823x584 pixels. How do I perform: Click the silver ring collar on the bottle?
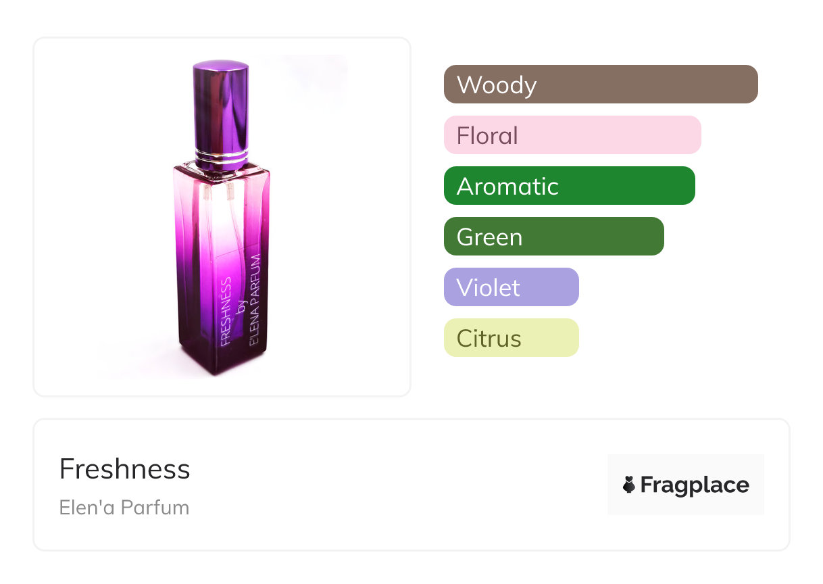coord(220,160)
